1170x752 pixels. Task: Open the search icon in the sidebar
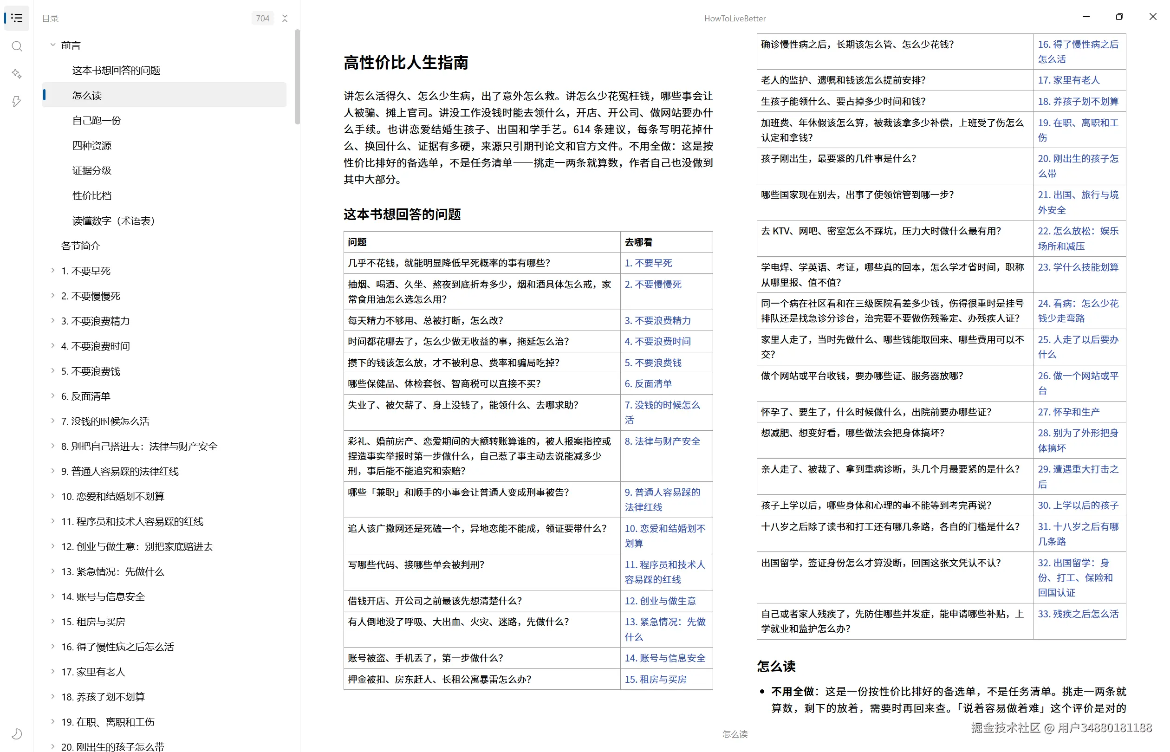[x=17, y=46]
